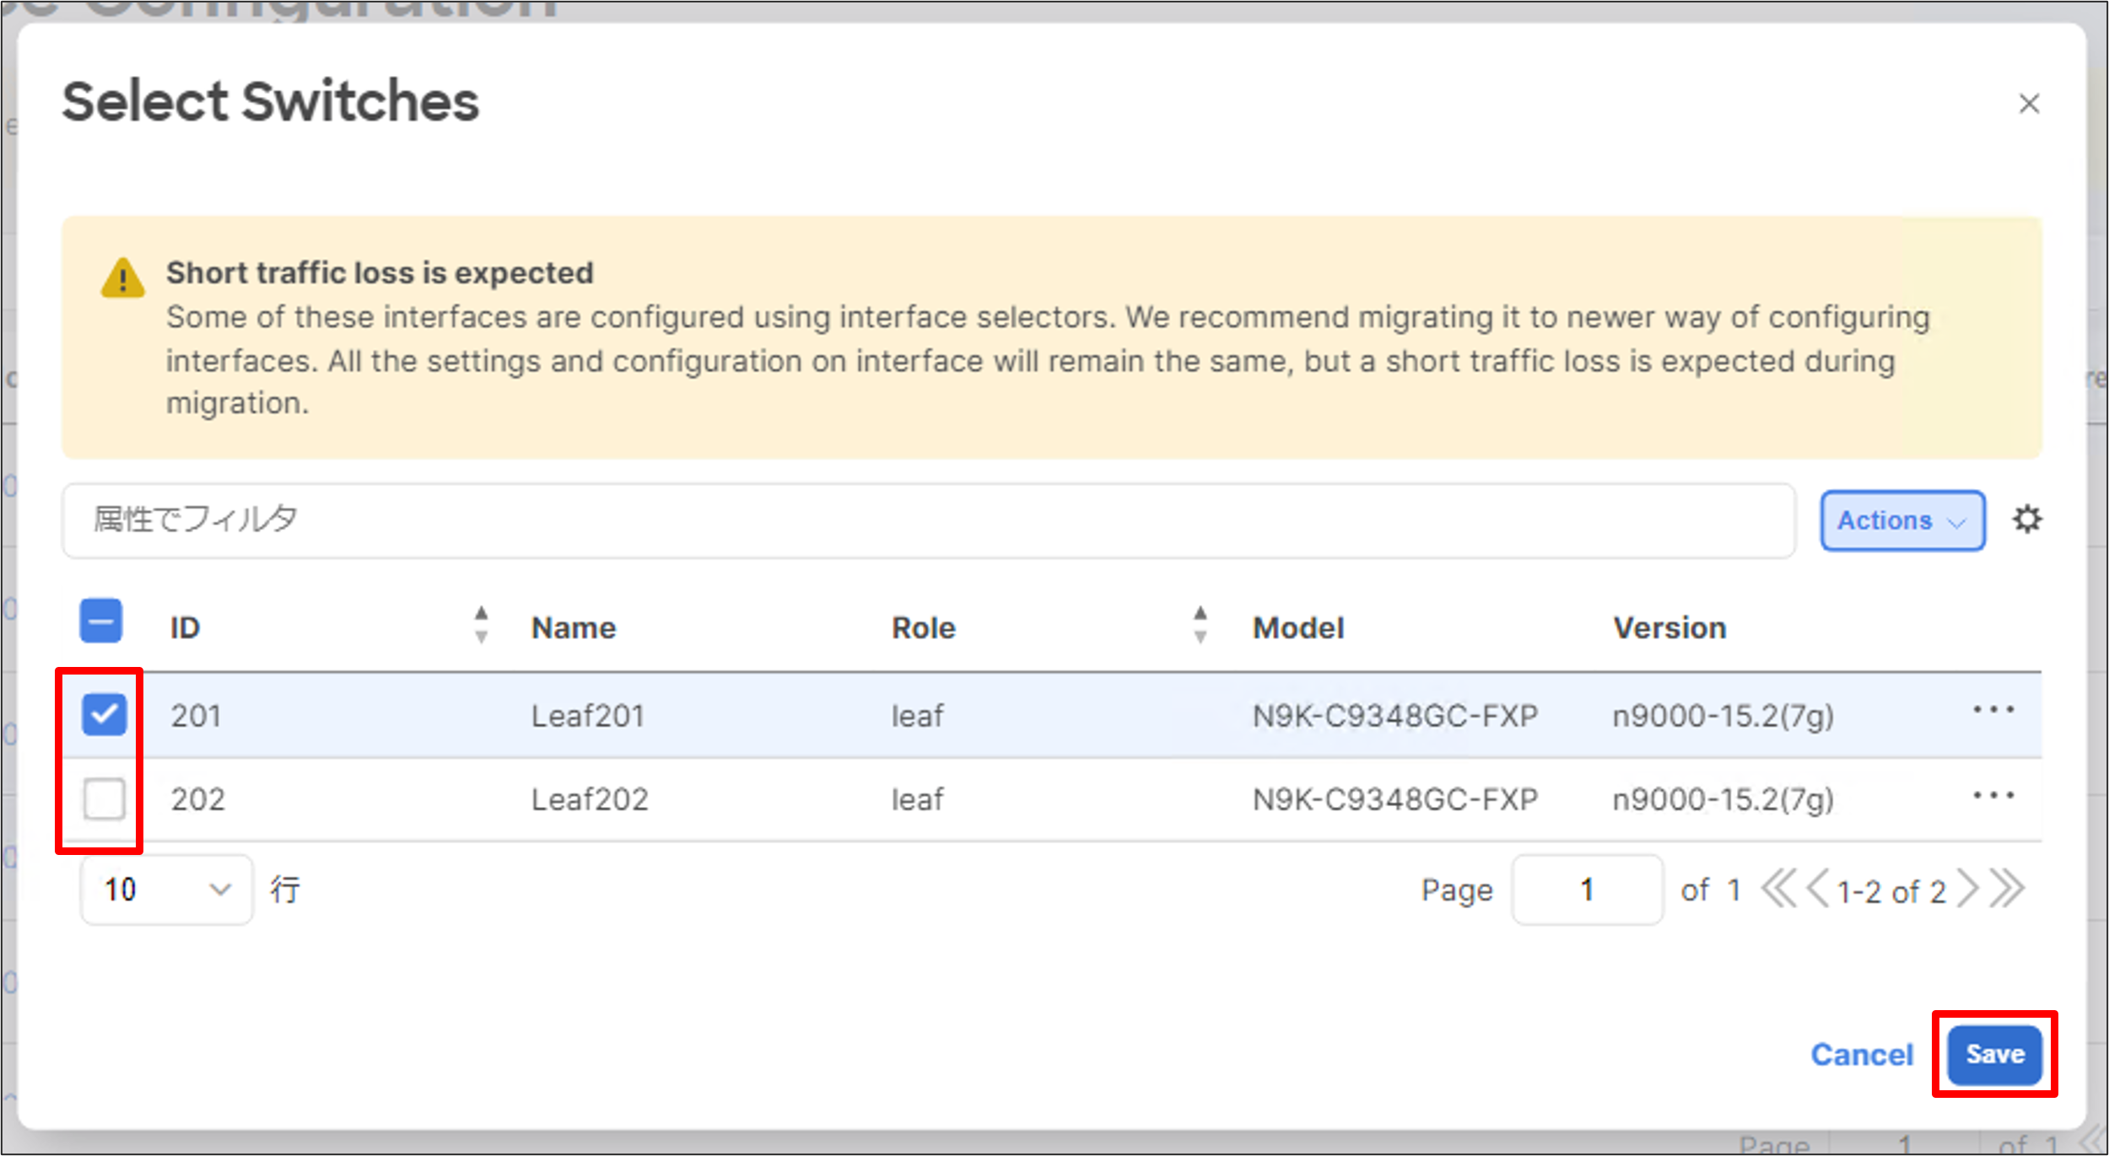
Task: Close the Select Switches dialog
Action: click(x=2029, y=104)
